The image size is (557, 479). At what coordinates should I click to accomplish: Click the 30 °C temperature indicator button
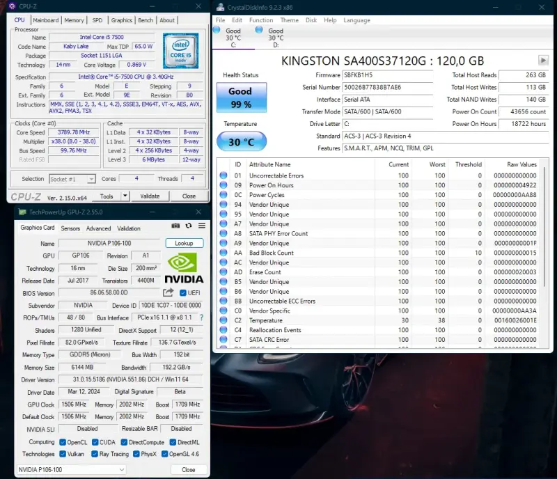click(241, 141)
